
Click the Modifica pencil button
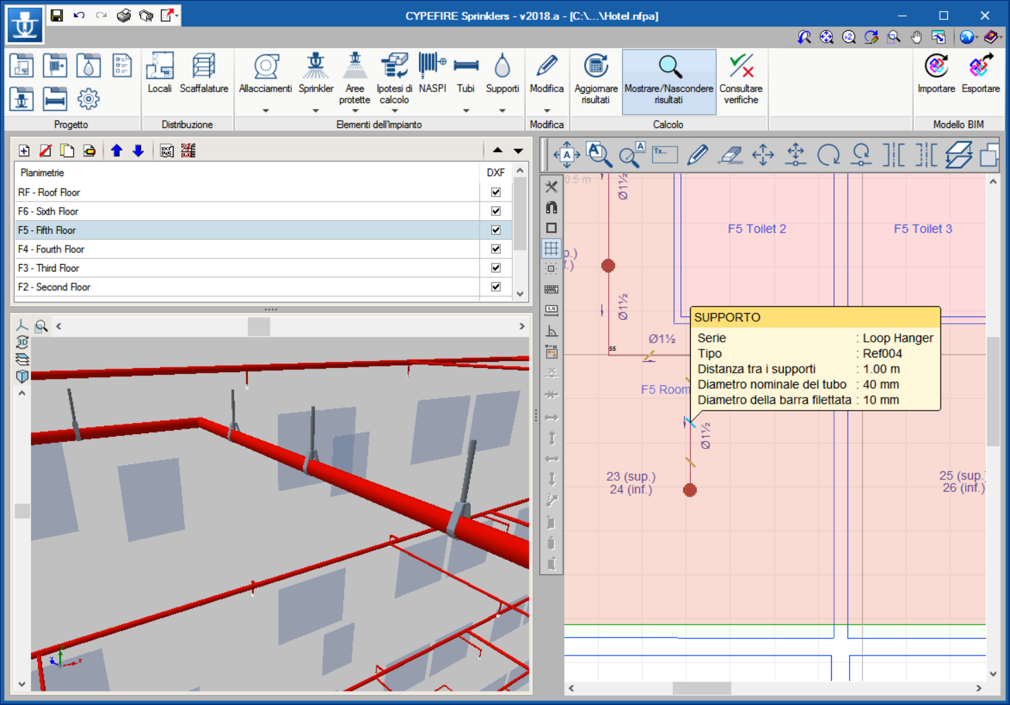(547, 73)
